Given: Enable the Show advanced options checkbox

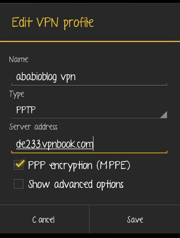Looking at the screenshot, I should (19, 184).
